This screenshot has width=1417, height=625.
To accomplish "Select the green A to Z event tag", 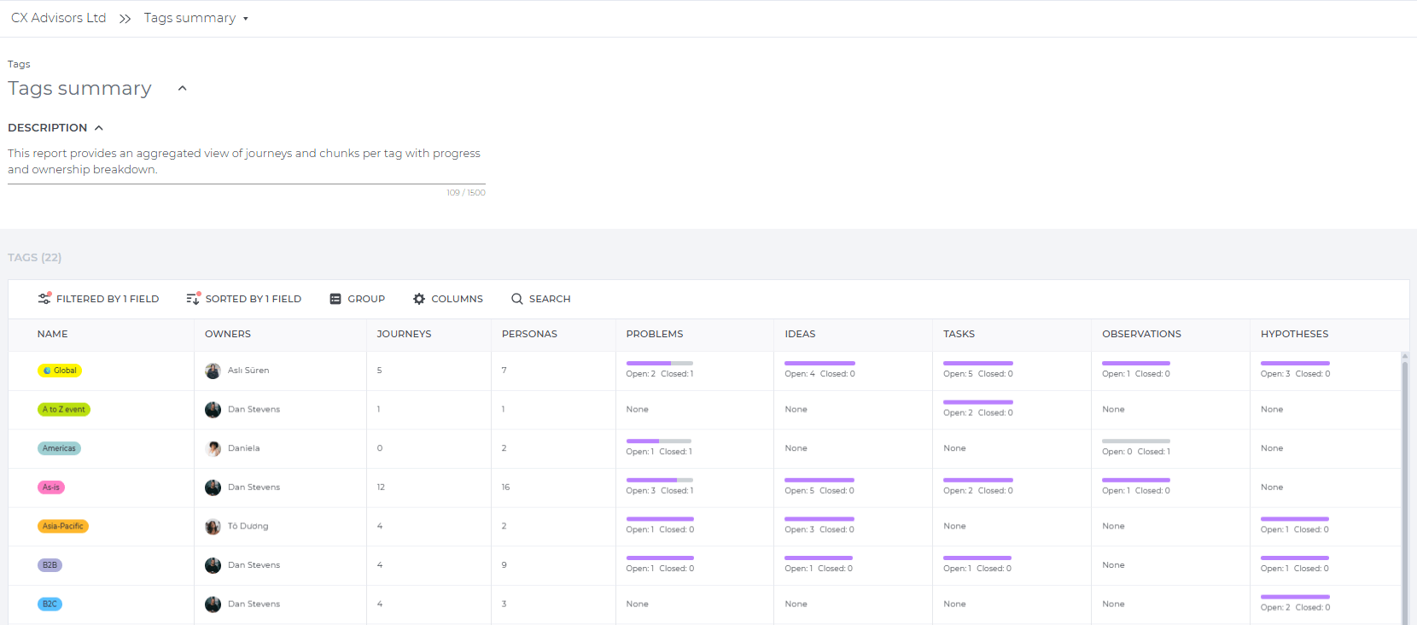I will (x=64, y=410).
